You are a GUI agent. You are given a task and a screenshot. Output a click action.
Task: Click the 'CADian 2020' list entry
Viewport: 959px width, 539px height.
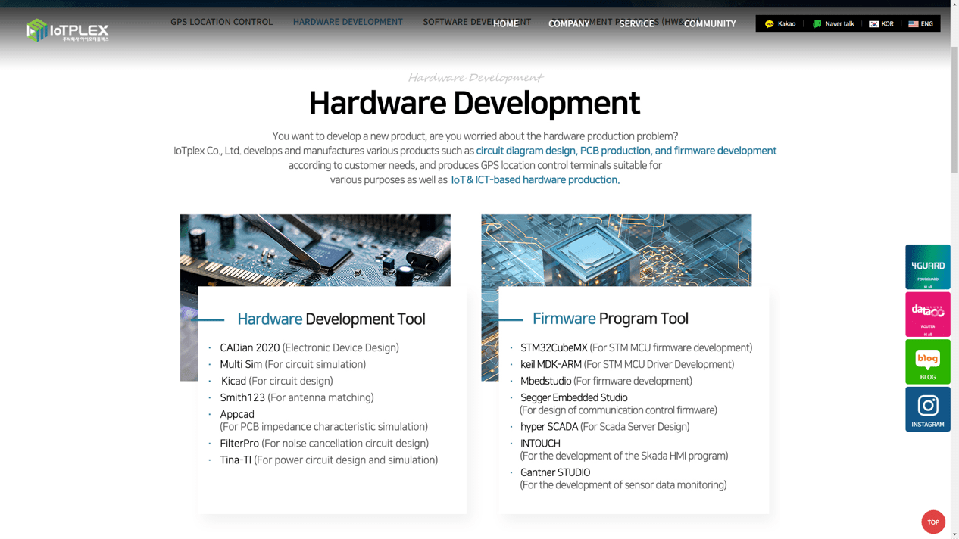point(309,347)
